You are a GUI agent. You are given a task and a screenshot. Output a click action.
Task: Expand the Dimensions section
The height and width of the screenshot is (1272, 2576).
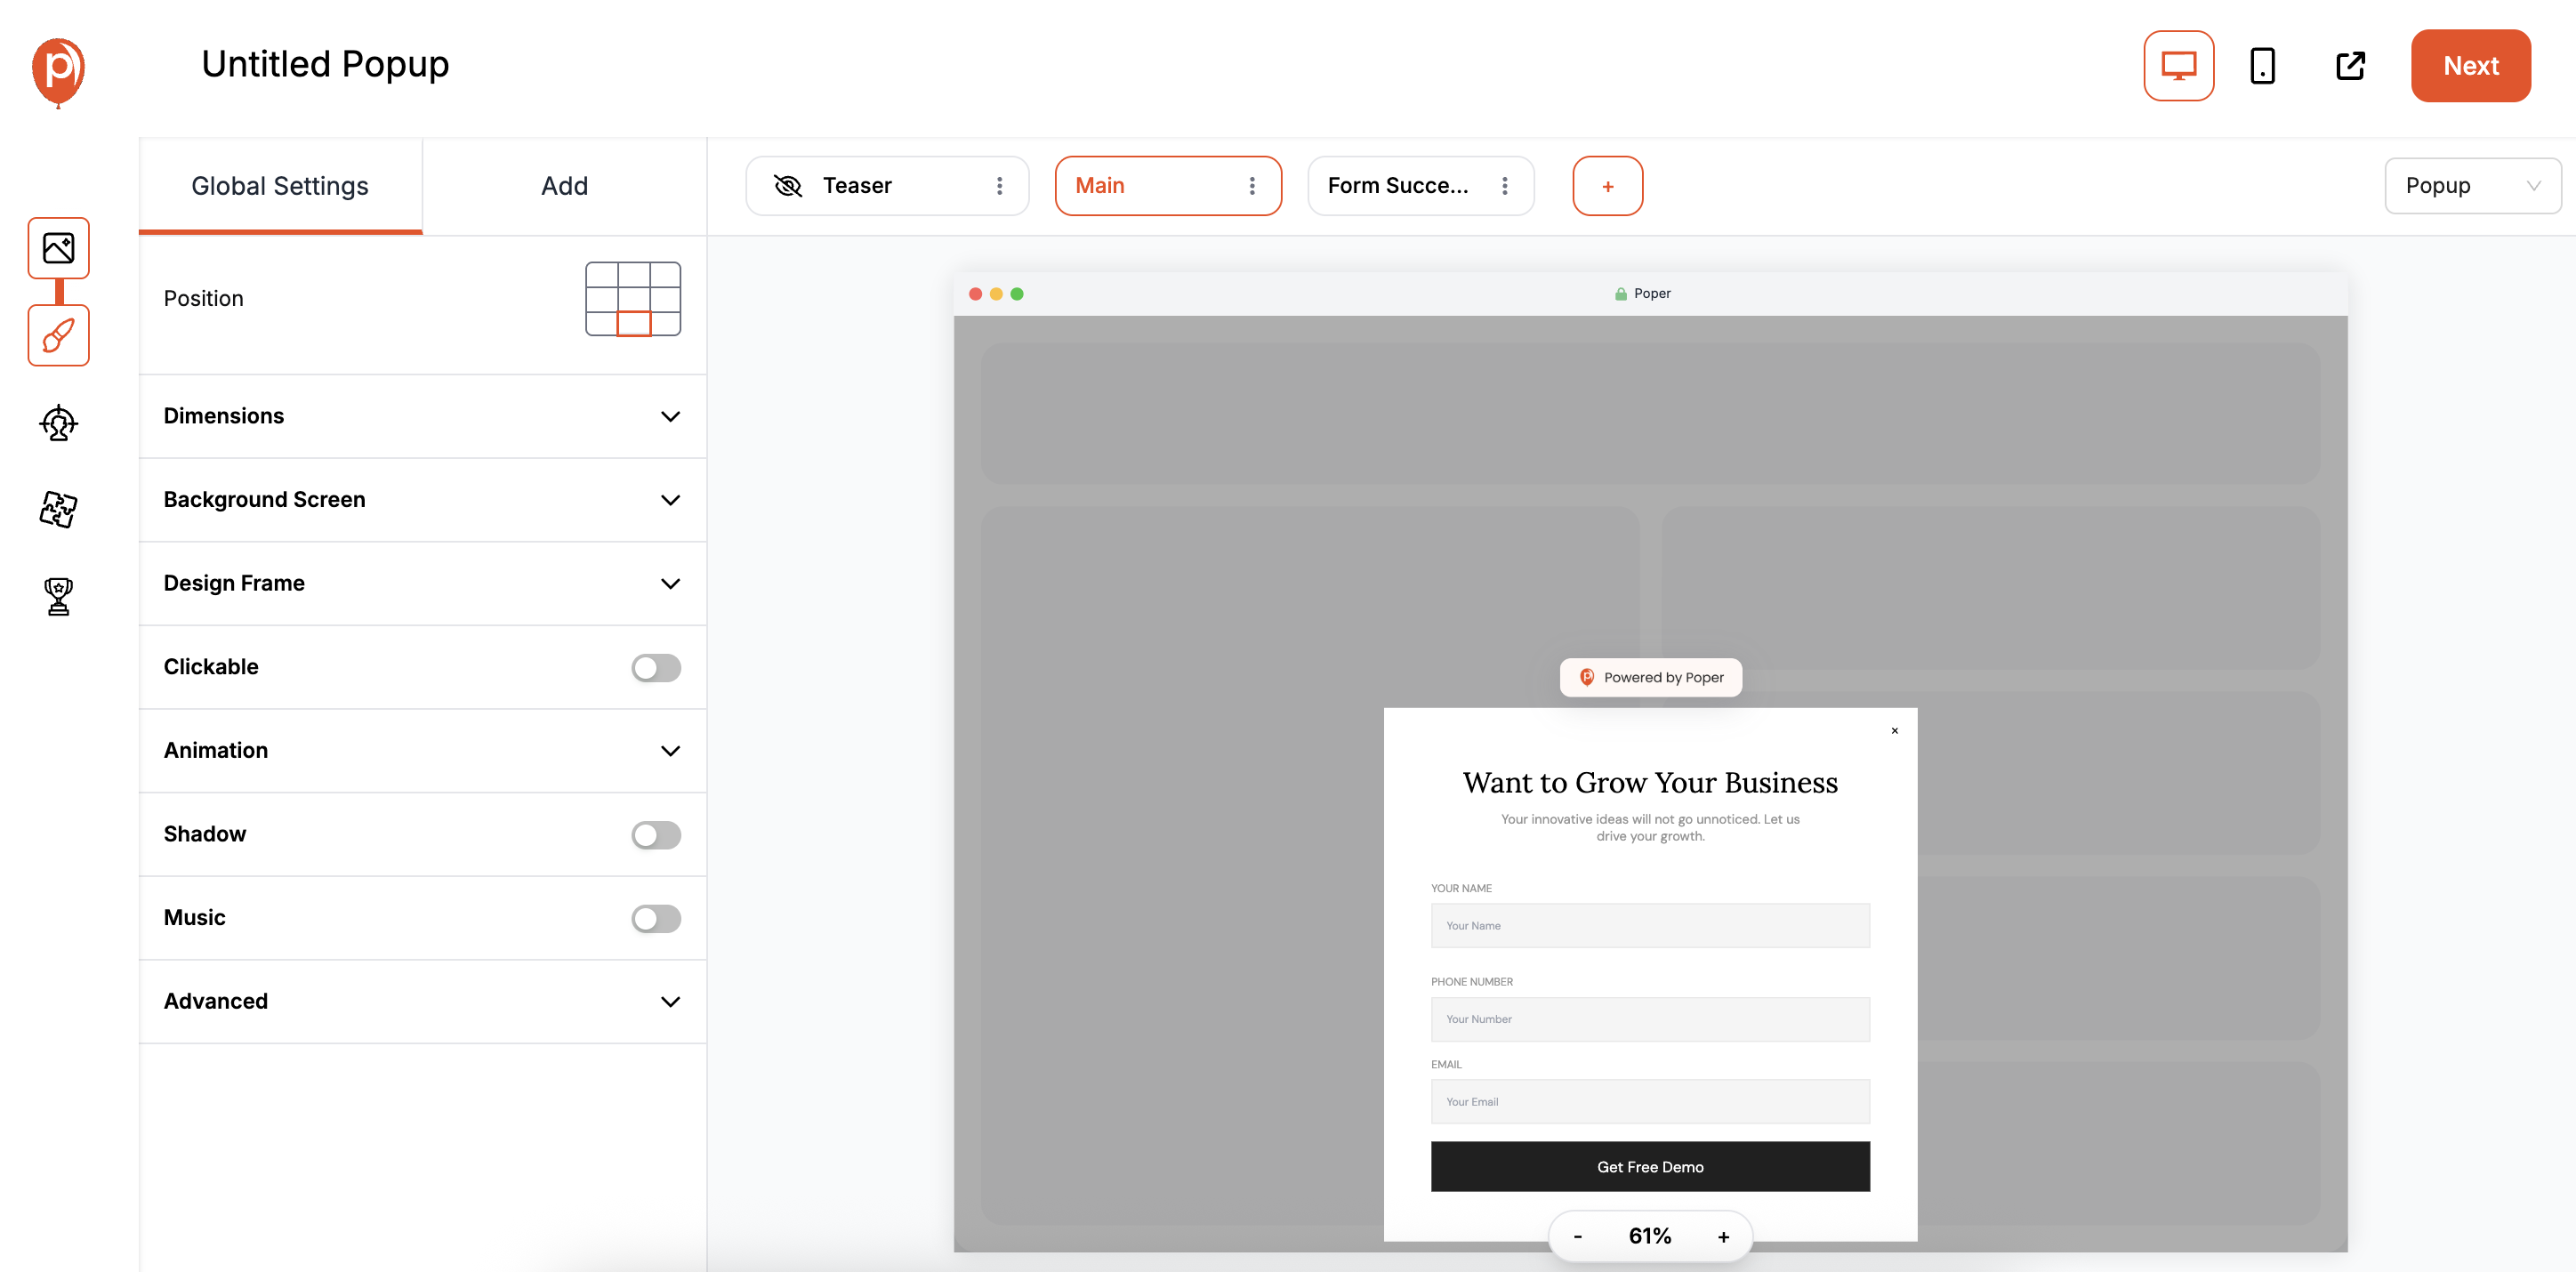(x=422, y=416)
